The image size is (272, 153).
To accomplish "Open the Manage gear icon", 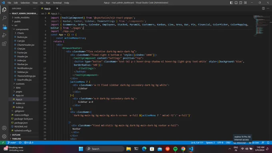I will (x=4, y=136).
